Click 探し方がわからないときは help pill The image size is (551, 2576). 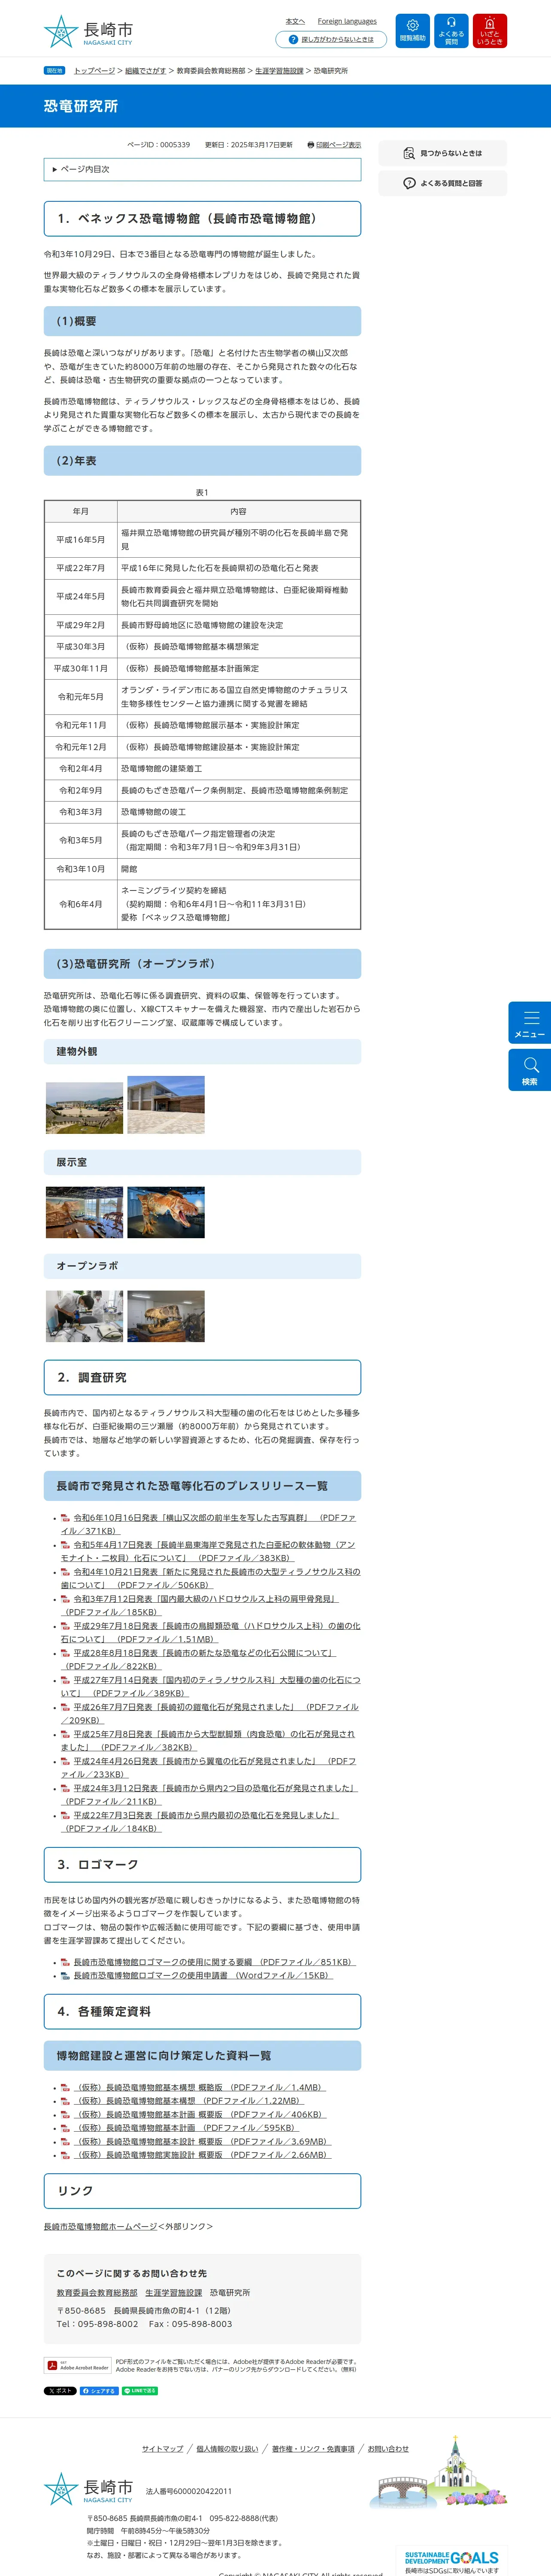pos(331,39)
